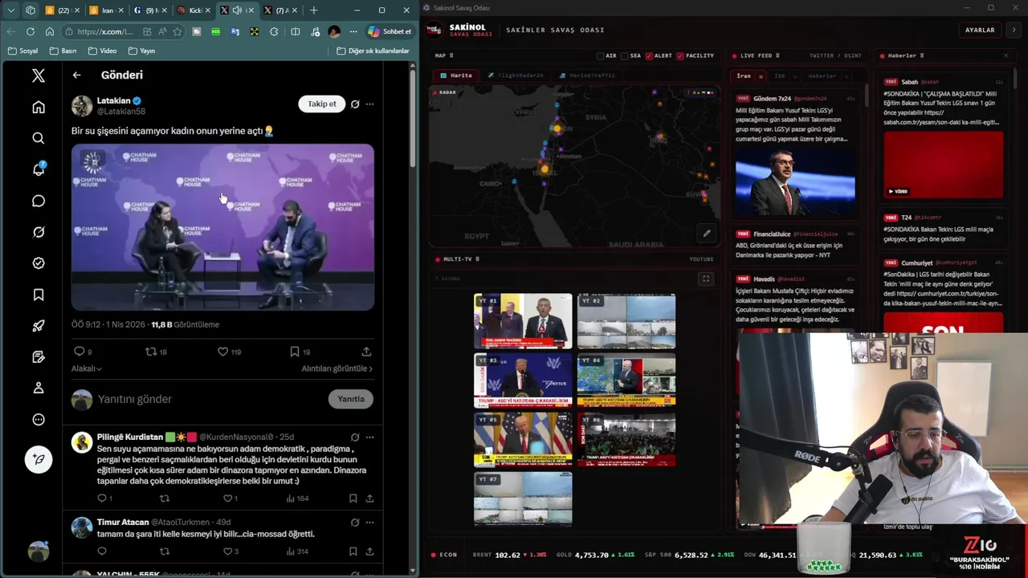This screenshot has height=578, width=1028.
Task: Open Yayın bookmarks folder
Action: (x=141, y=51)
